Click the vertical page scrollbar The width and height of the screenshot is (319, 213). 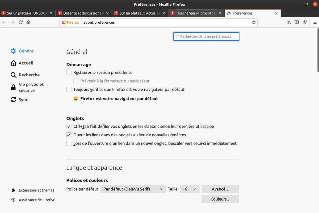point(318,50)
